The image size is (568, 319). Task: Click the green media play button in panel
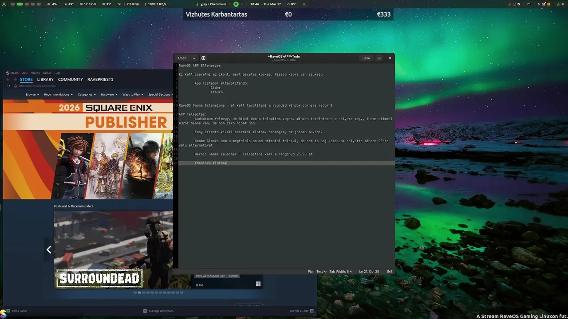coord(236,4)
